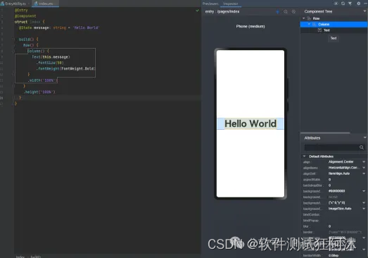368x258 pixels.
Task: Click the Text component icon in tree
Action: (x=319, y=30)
